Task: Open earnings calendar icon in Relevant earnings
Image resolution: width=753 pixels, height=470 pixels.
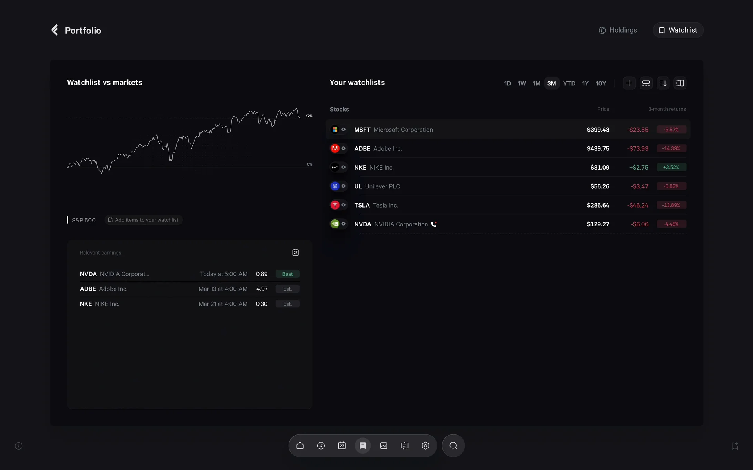Action: coord(295,253)
